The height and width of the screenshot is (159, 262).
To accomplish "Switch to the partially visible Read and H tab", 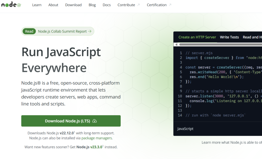I will tap(252, 37).
